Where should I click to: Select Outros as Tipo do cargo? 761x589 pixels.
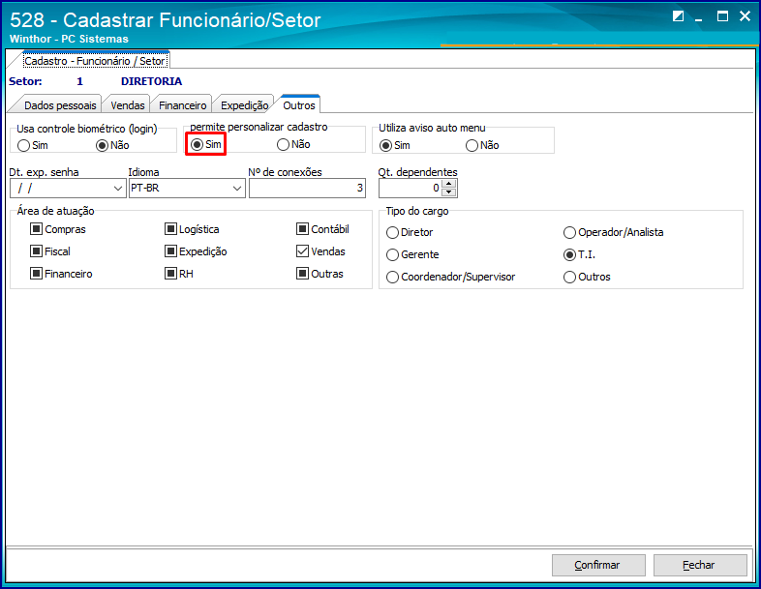587,278
